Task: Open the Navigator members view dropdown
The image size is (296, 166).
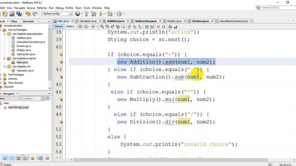Action: (x=19, y=98)
